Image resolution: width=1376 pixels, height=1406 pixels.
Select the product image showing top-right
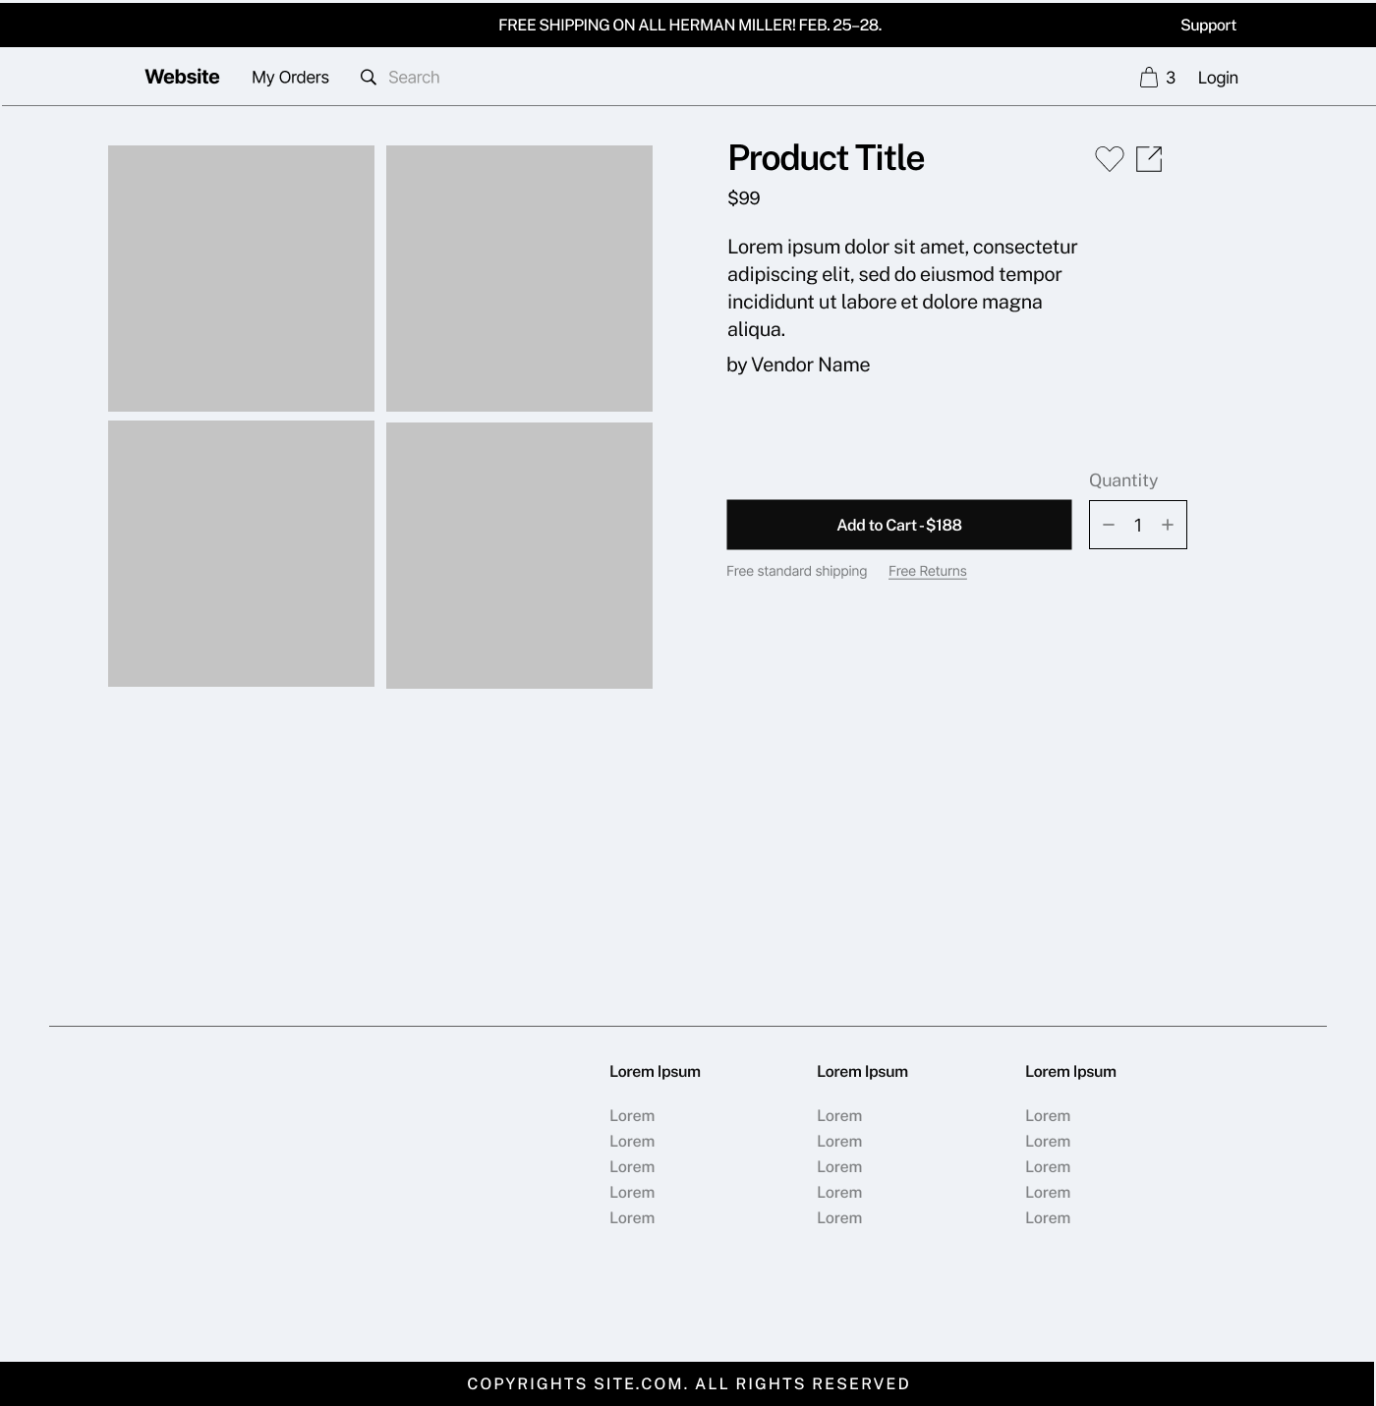pyautogui.click(x=519, y=278)
